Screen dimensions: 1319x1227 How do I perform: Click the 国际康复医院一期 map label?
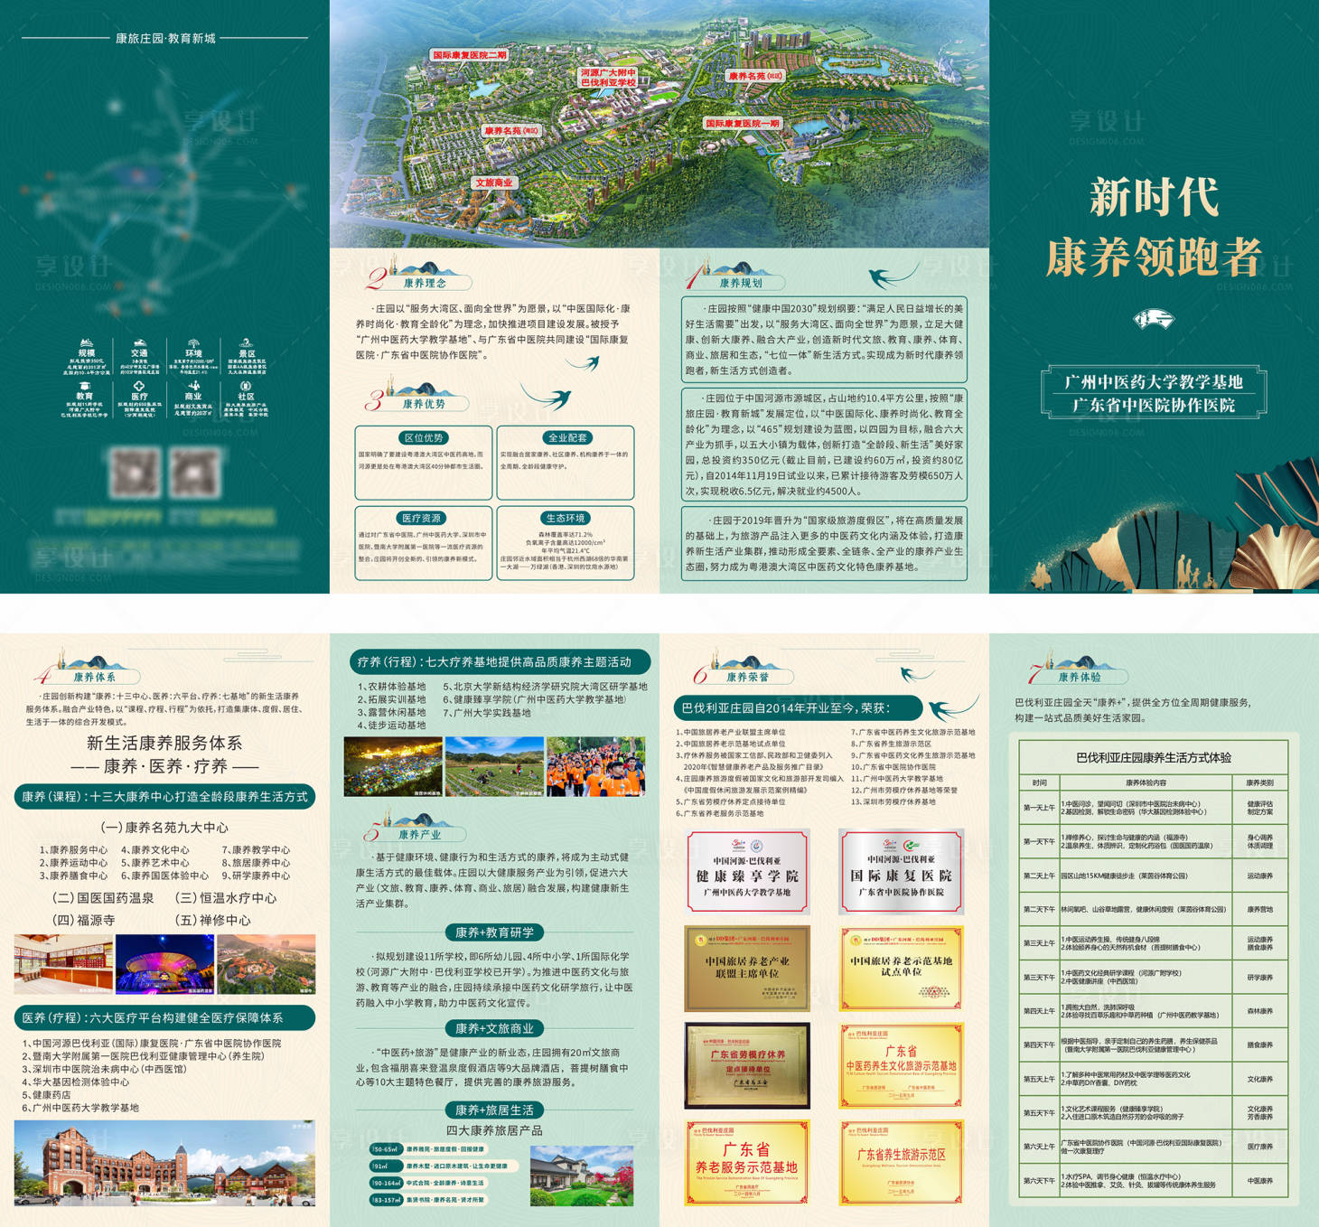coord(742,123)
